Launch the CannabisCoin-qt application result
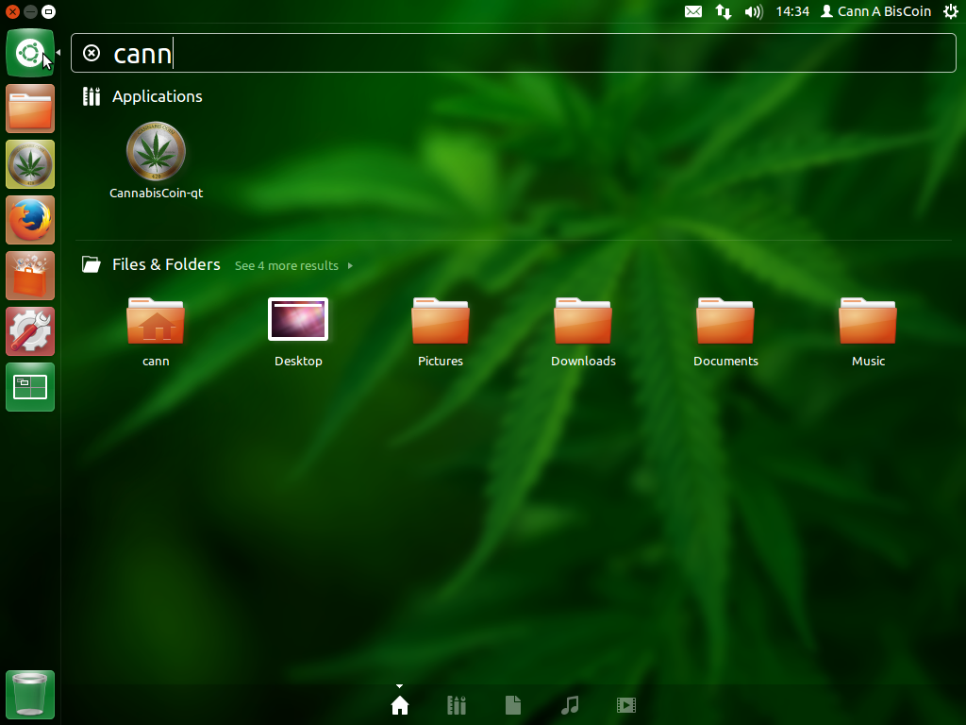Screen dimensions: 966x725 click(156, 160)
